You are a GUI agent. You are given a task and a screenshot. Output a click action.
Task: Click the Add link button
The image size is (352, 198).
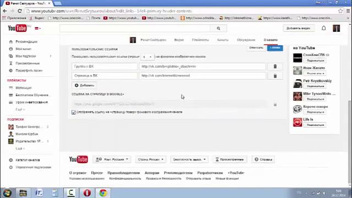point(84,85)
